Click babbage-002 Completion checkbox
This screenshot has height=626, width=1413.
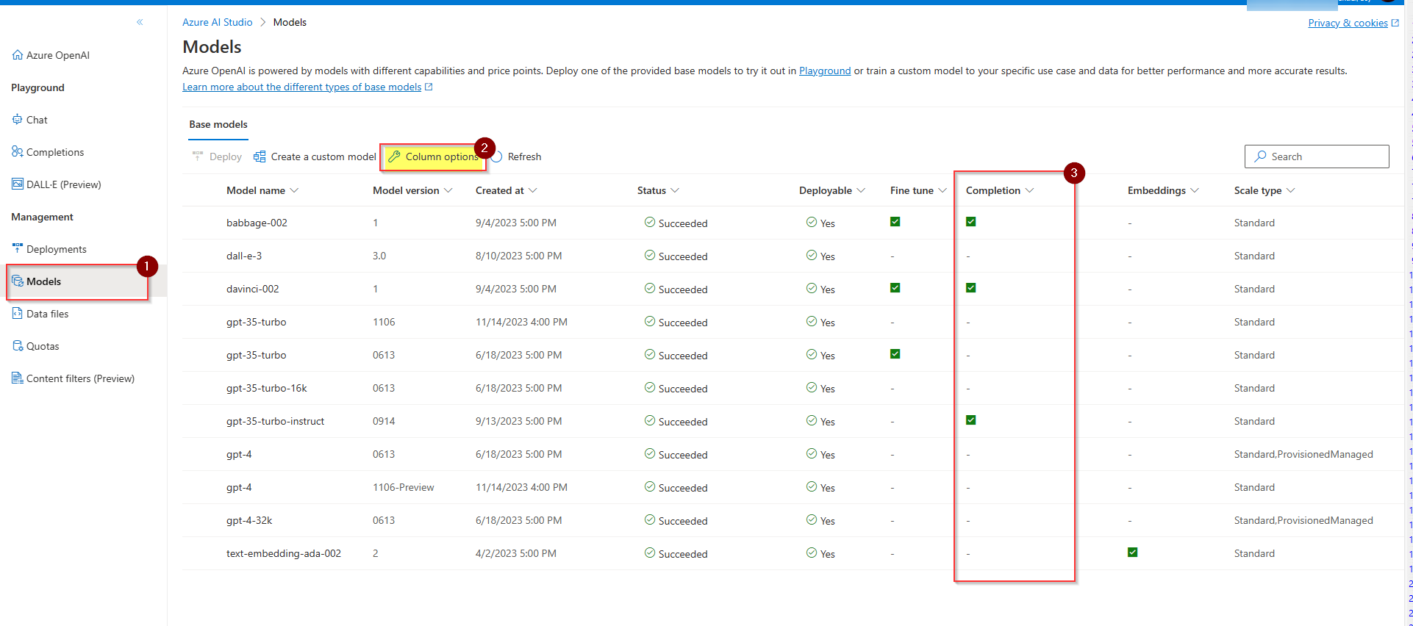(971, 222)
